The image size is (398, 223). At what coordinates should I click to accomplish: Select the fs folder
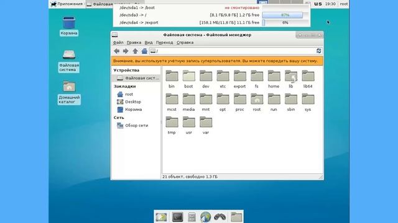(257, 79)
